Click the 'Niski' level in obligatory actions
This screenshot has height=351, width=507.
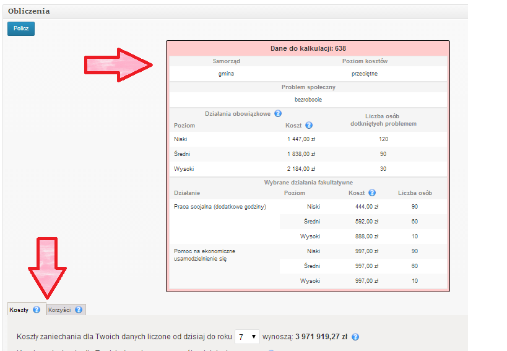click(180, 139)
